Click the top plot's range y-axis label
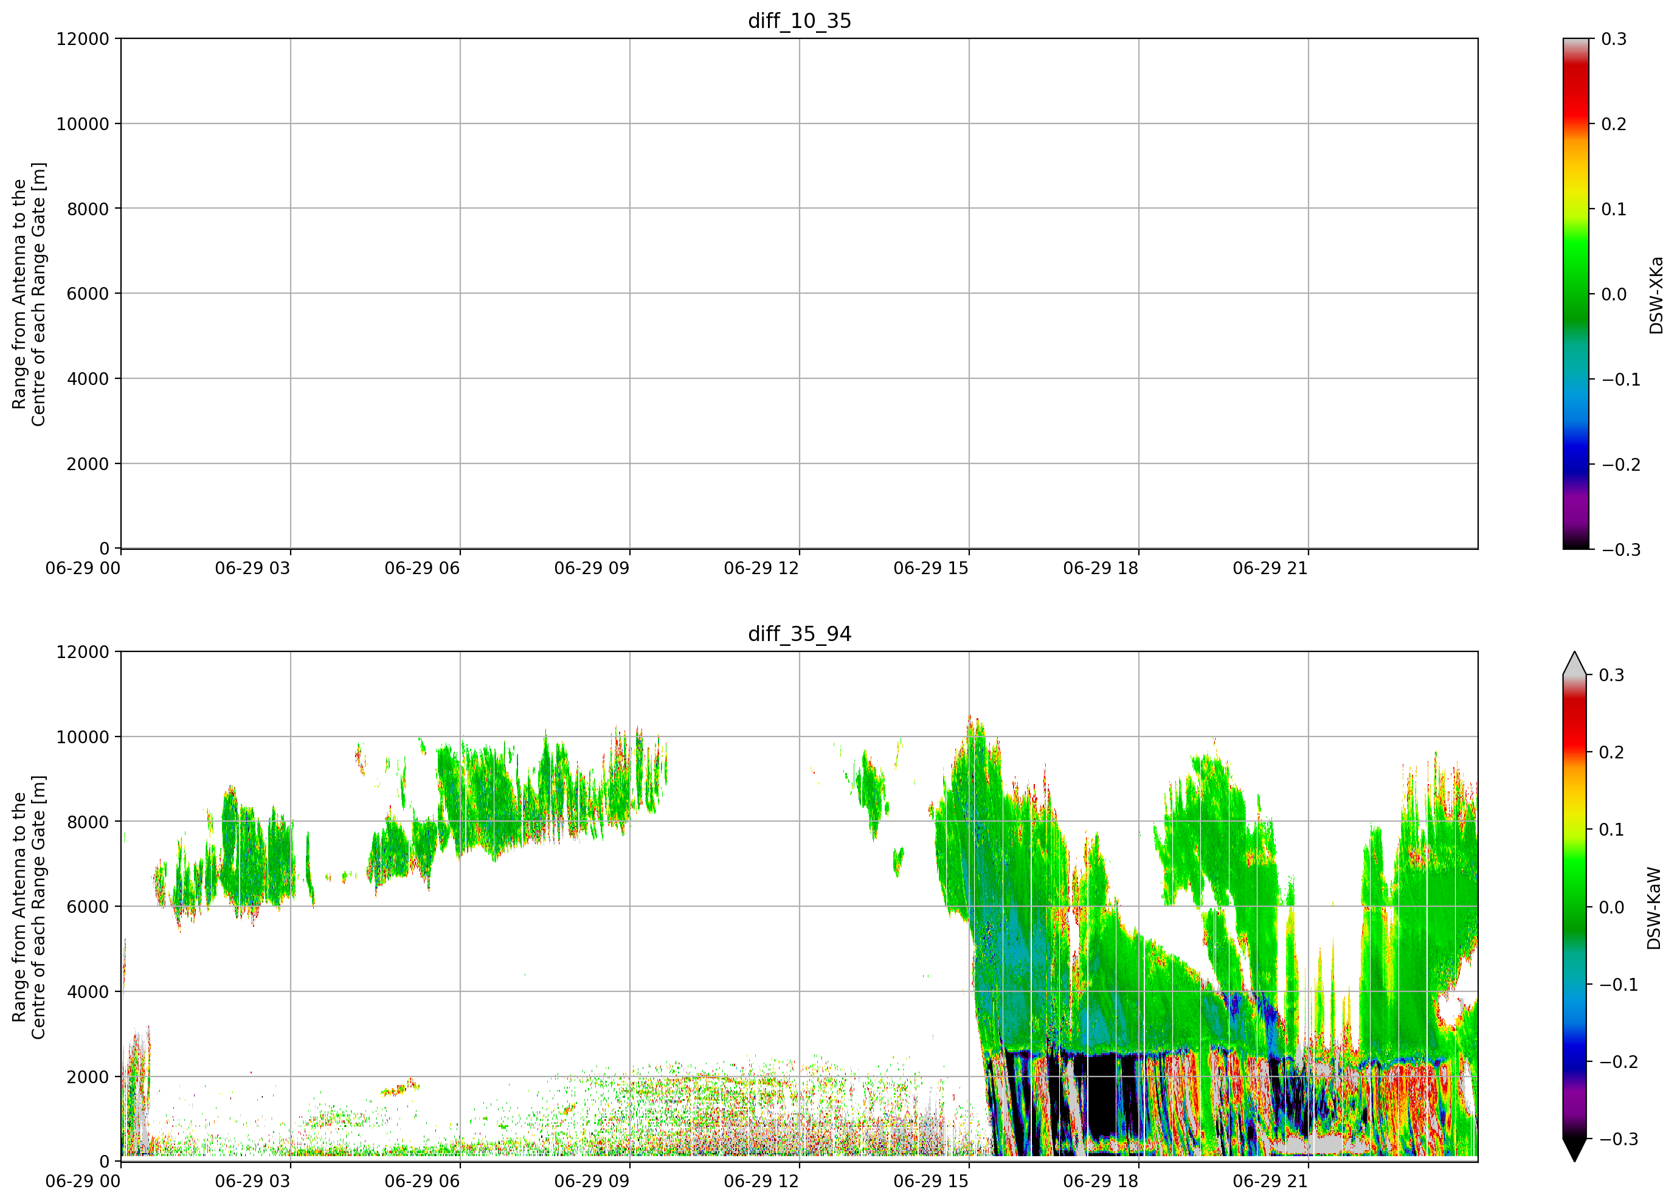 click(x=29, y=294)
